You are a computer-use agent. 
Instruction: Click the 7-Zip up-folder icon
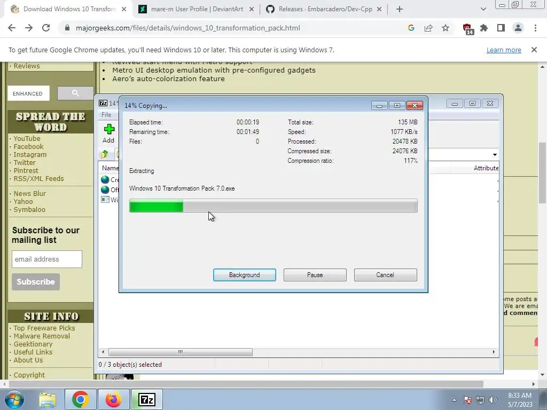[x=104, y=154]
